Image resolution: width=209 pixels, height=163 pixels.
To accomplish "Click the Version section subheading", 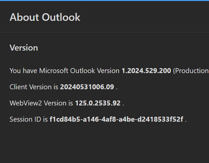I will (24, 48).
